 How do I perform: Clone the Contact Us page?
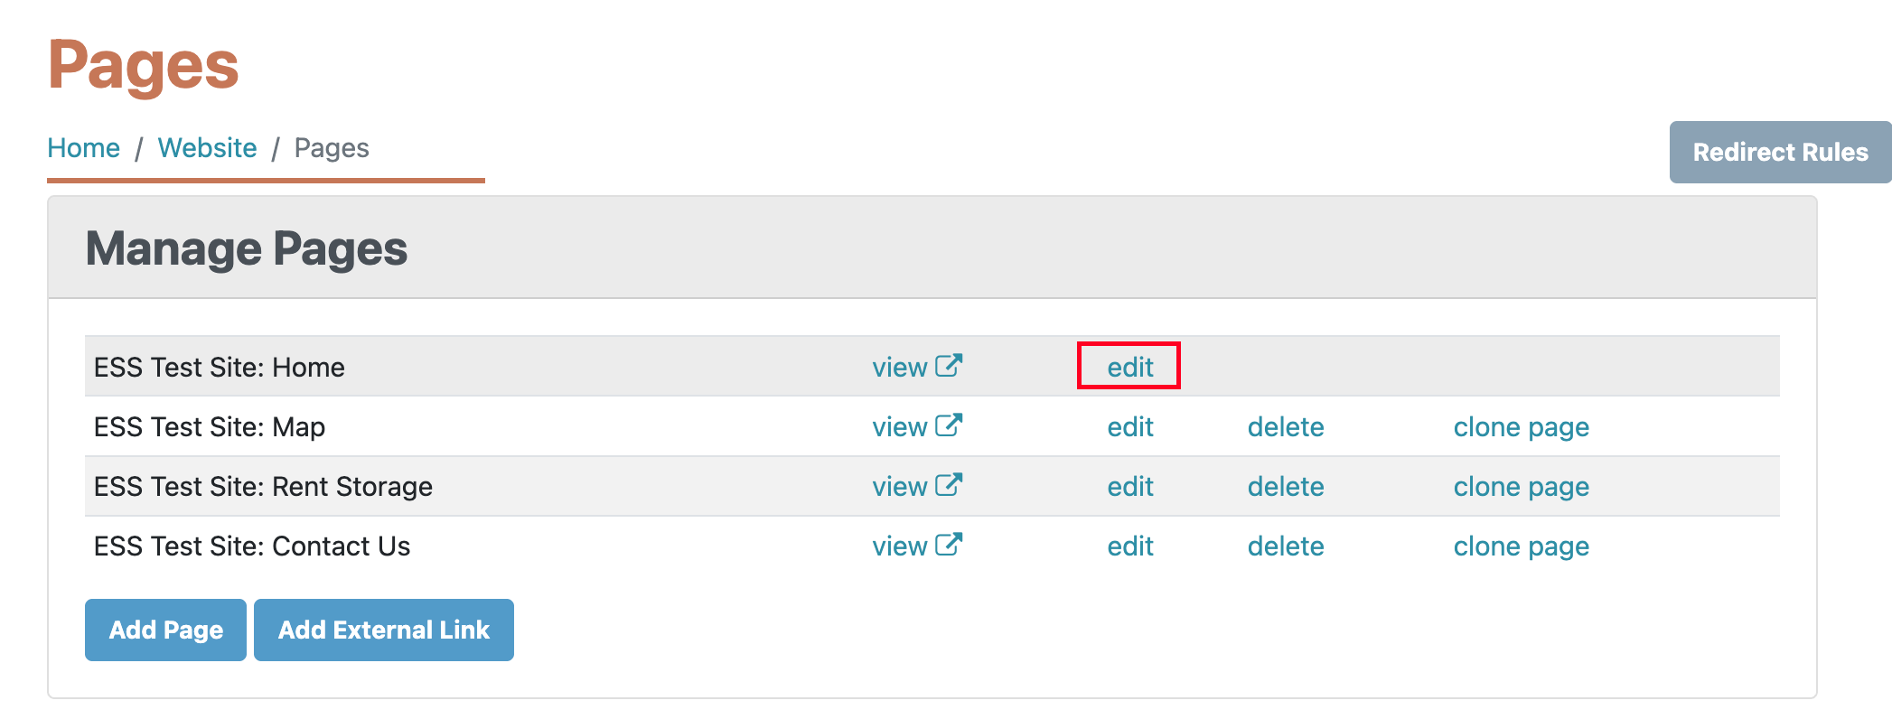(1522, 546)
